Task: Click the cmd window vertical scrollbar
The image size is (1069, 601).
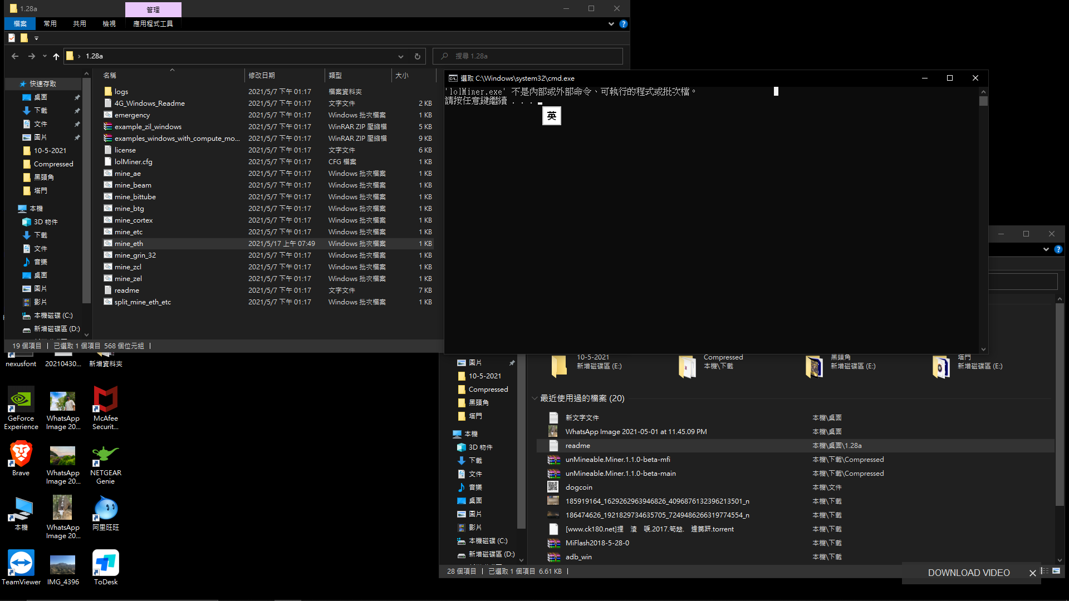Action: click(983, 220)
